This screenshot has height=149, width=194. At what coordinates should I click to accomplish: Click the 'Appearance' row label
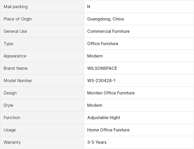(15, 56)
